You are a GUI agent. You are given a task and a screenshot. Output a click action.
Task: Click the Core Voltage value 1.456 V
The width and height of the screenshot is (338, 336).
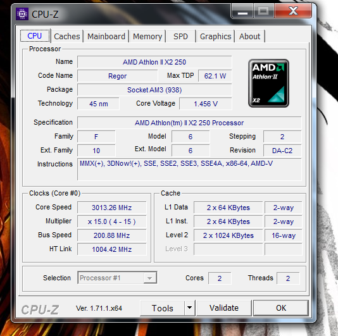(206, 104)
